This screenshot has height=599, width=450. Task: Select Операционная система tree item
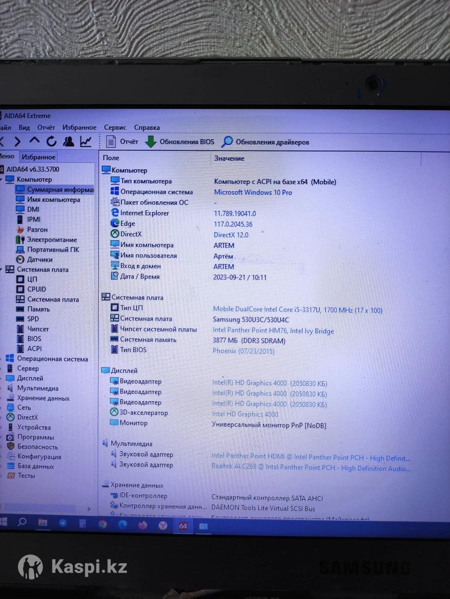point(46,359)
